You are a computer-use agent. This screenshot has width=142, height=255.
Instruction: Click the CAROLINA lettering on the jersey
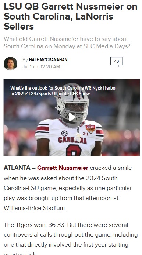click(x=72, y=140)
